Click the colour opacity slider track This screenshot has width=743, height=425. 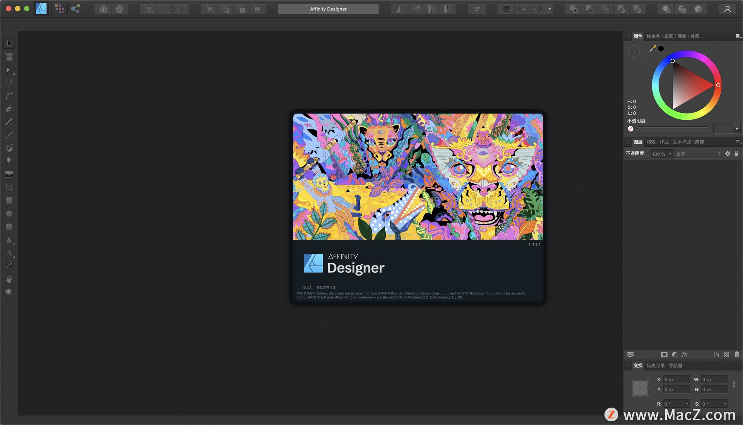coord(673,129)
